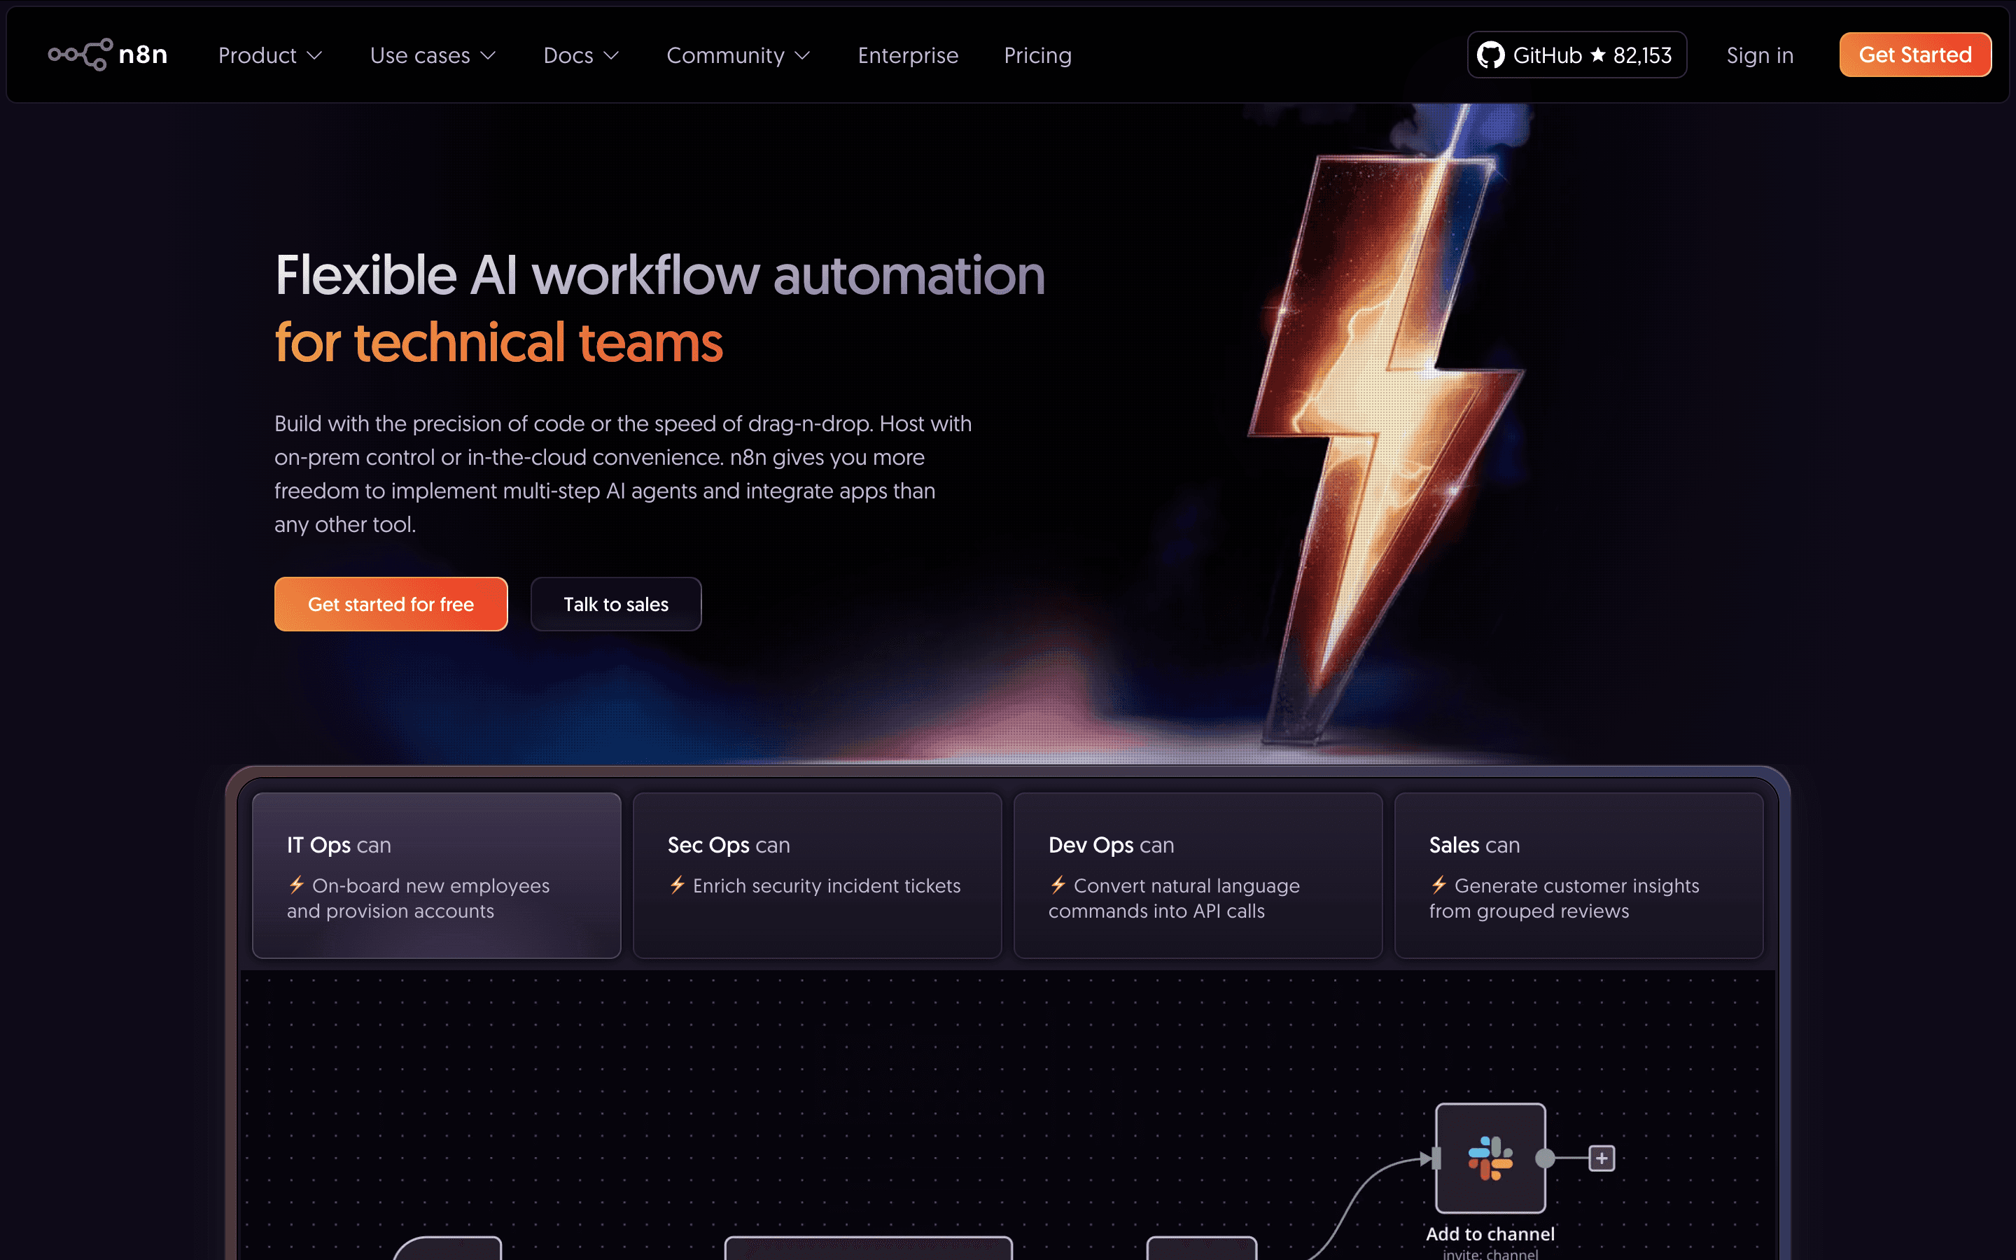Click lightning icon on Sec Ops card
Viewport: 2016px width, 1260px height.
[x=678, y=884]
